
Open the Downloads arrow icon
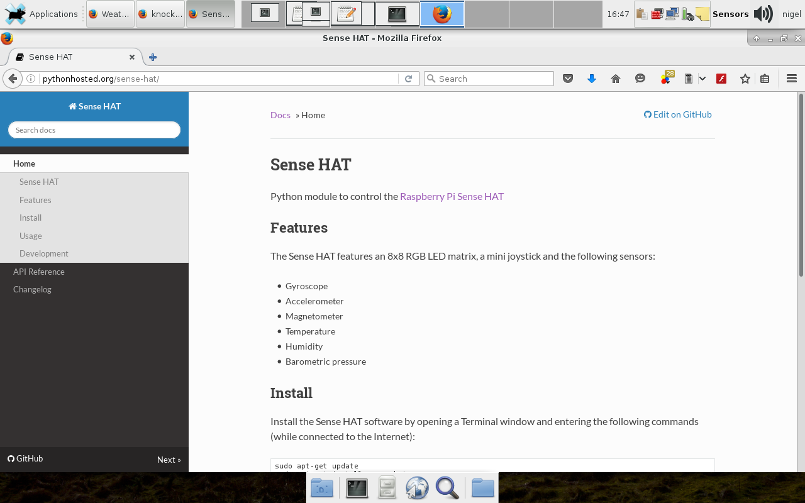pos(591,79)
